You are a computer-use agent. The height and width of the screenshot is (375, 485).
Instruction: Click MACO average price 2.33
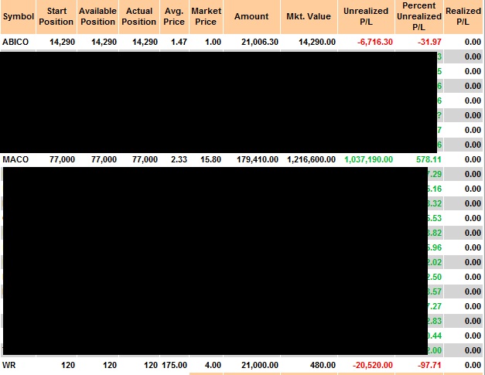(179, 159)
